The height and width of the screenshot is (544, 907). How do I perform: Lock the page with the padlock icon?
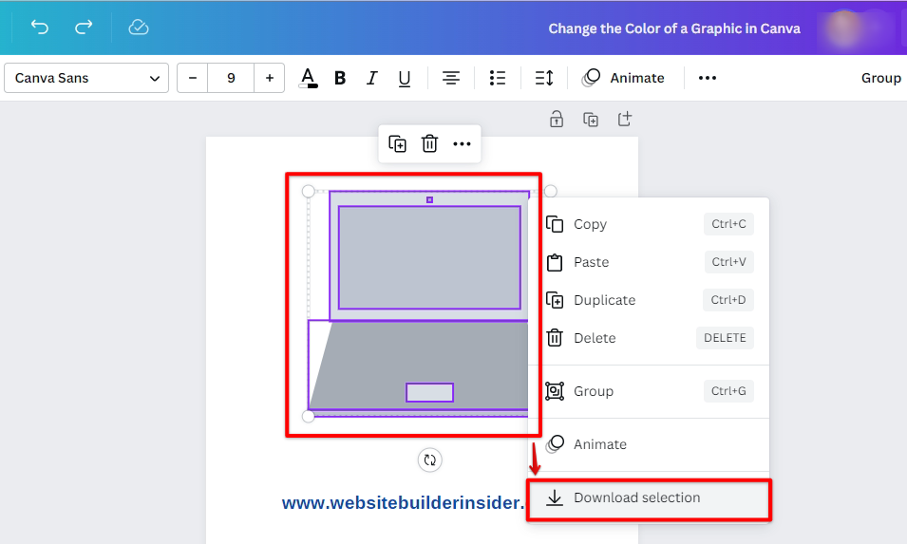point(557,119)
